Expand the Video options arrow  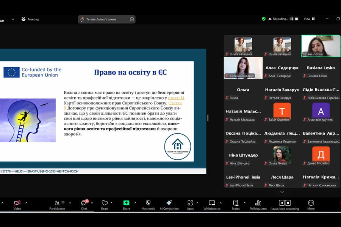tap(26, 203)
